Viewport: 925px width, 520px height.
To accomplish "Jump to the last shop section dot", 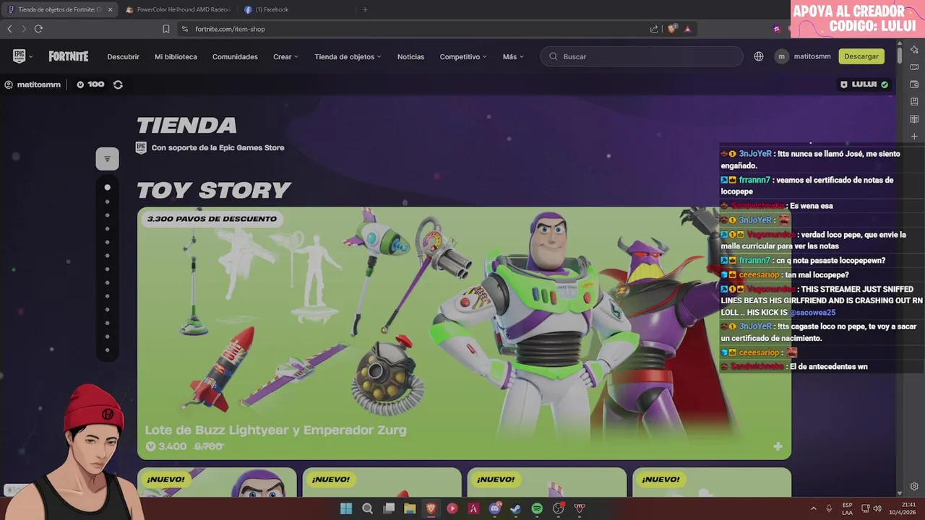I will tap(108, 350).
